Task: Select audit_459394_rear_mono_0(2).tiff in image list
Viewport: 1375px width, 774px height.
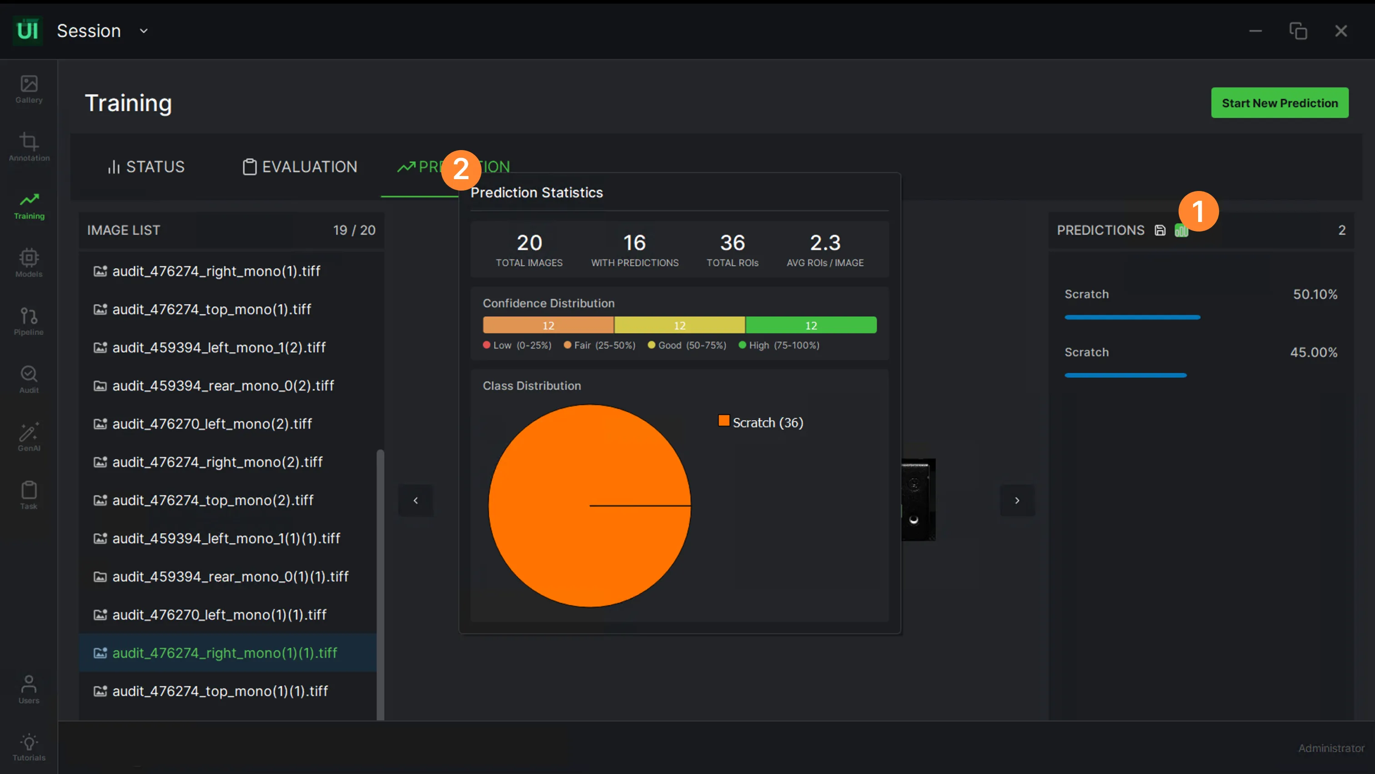Action: (x=228, y=385)
